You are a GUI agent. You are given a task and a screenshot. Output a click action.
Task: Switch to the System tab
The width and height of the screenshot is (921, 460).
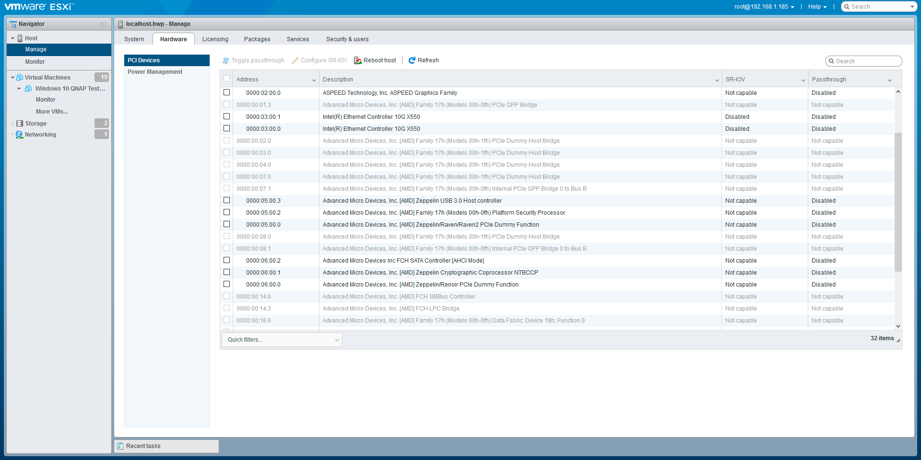(134, 39)
